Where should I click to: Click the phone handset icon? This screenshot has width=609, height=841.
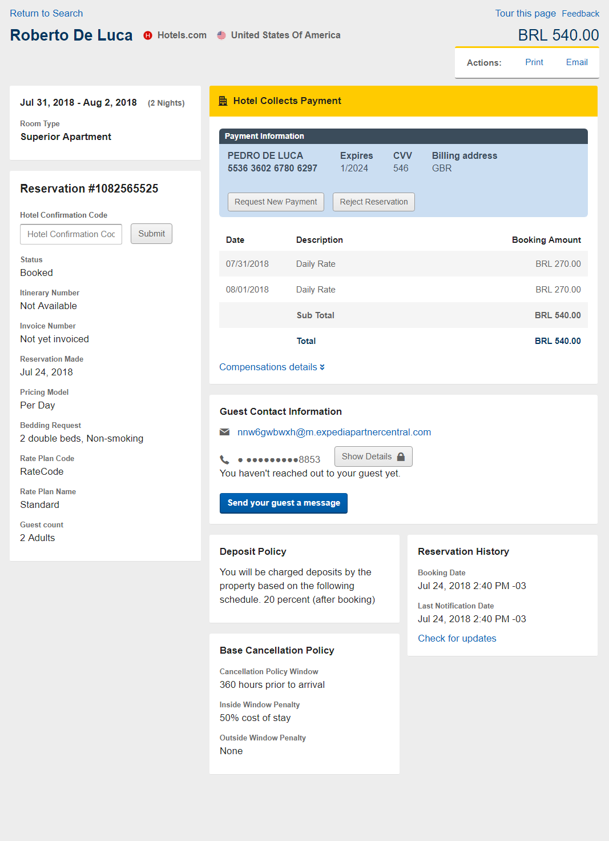(225, 459)
